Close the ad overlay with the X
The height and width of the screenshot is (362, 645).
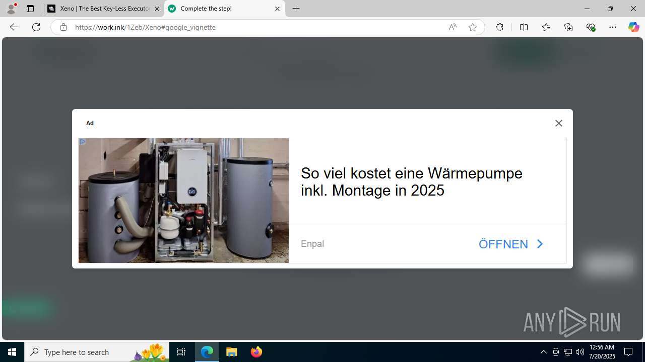(x=558, y=123)
